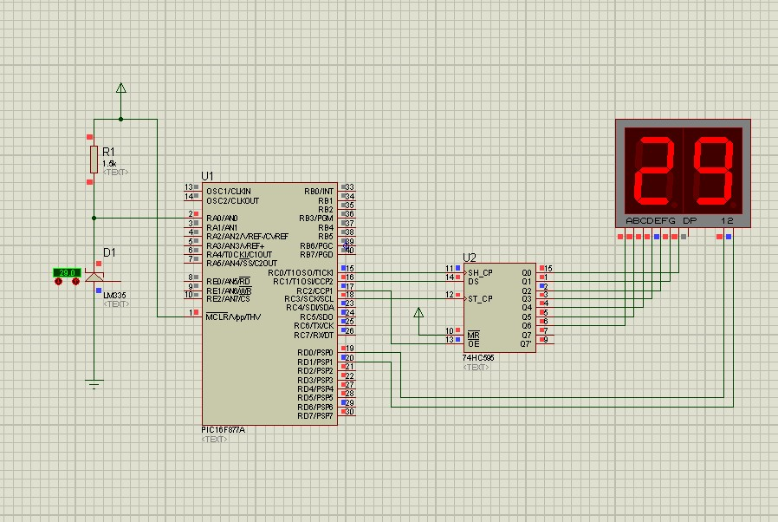Click the power terminal above R1
The image size is (778, 522).
pos(121,88)
